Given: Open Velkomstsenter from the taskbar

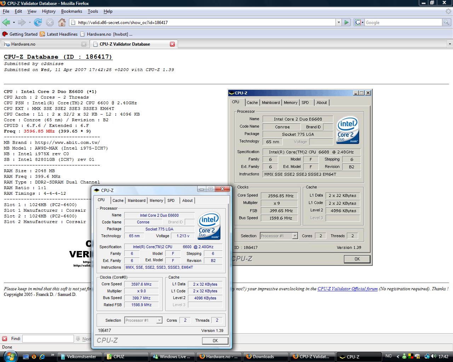Looking at the screenshot, I should click(x=80, y=357).
